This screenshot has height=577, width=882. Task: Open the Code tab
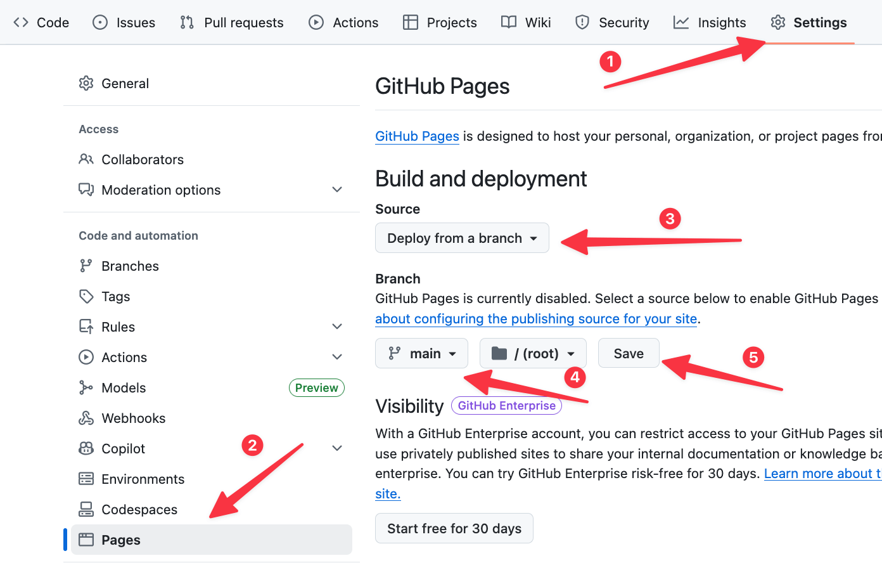(41, 22)
